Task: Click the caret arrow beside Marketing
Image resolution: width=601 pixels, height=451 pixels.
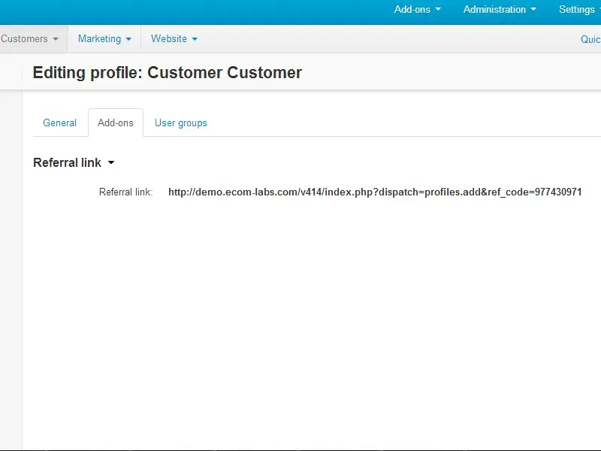Action: click(128, 39)
